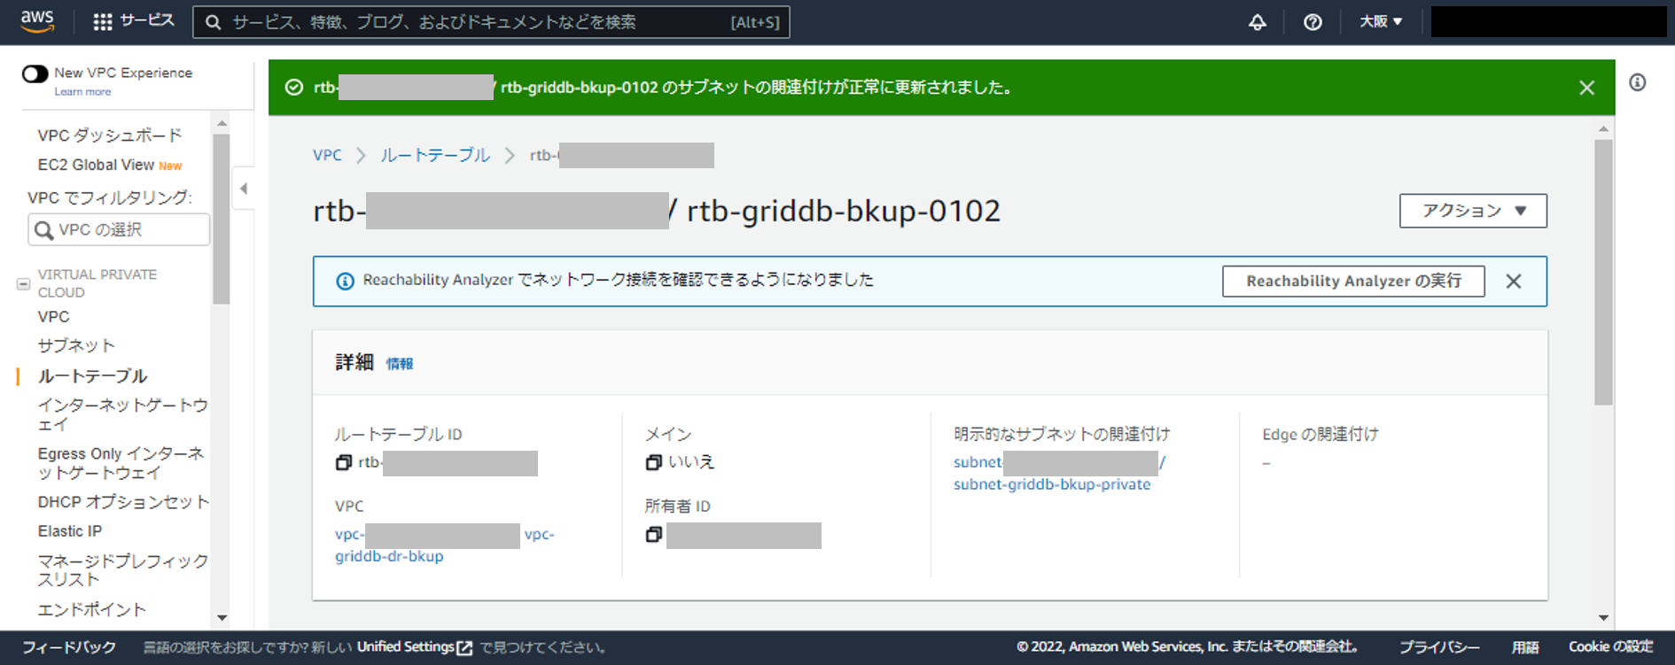The width and height of the screenshot is (1675, 665).
Task: Open the Unified Settings footer link
Action: (415, 647)
